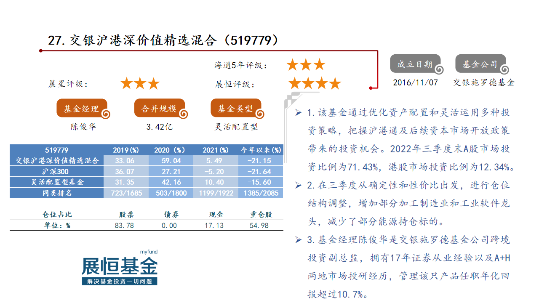
Task: Click the 晨星评级 three-star icons
Action: pos(140,84)
